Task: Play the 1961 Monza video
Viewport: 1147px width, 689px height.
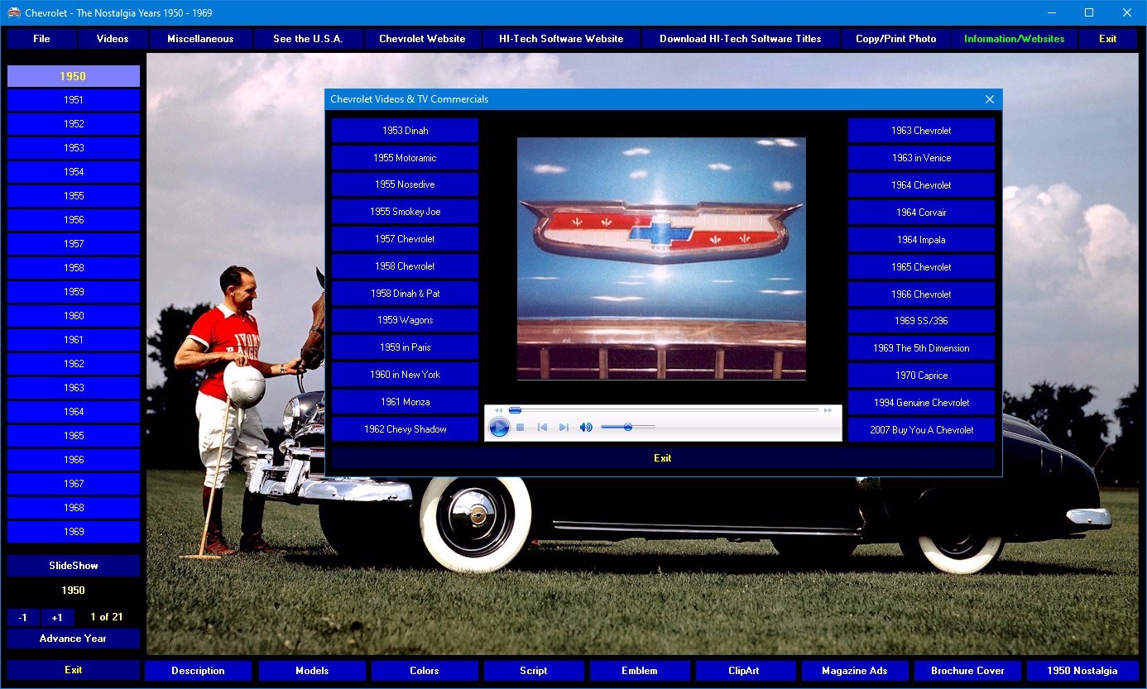Action: (405, 402)
